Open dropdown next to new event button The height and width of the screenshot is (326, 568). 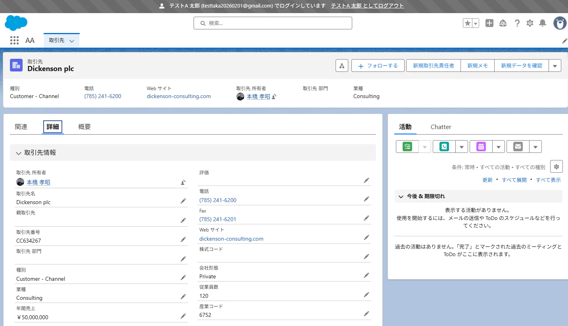coord(499,147)
